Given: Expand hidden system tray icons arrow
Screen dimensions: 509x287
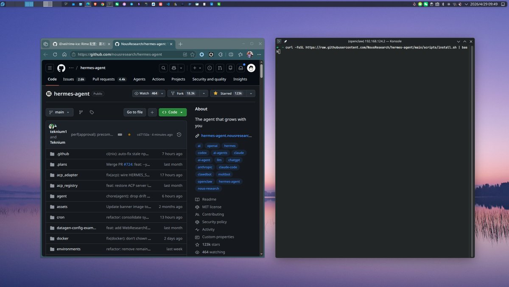Looking at the screenshot, I should pyautogui.click(x=465, y=4).
